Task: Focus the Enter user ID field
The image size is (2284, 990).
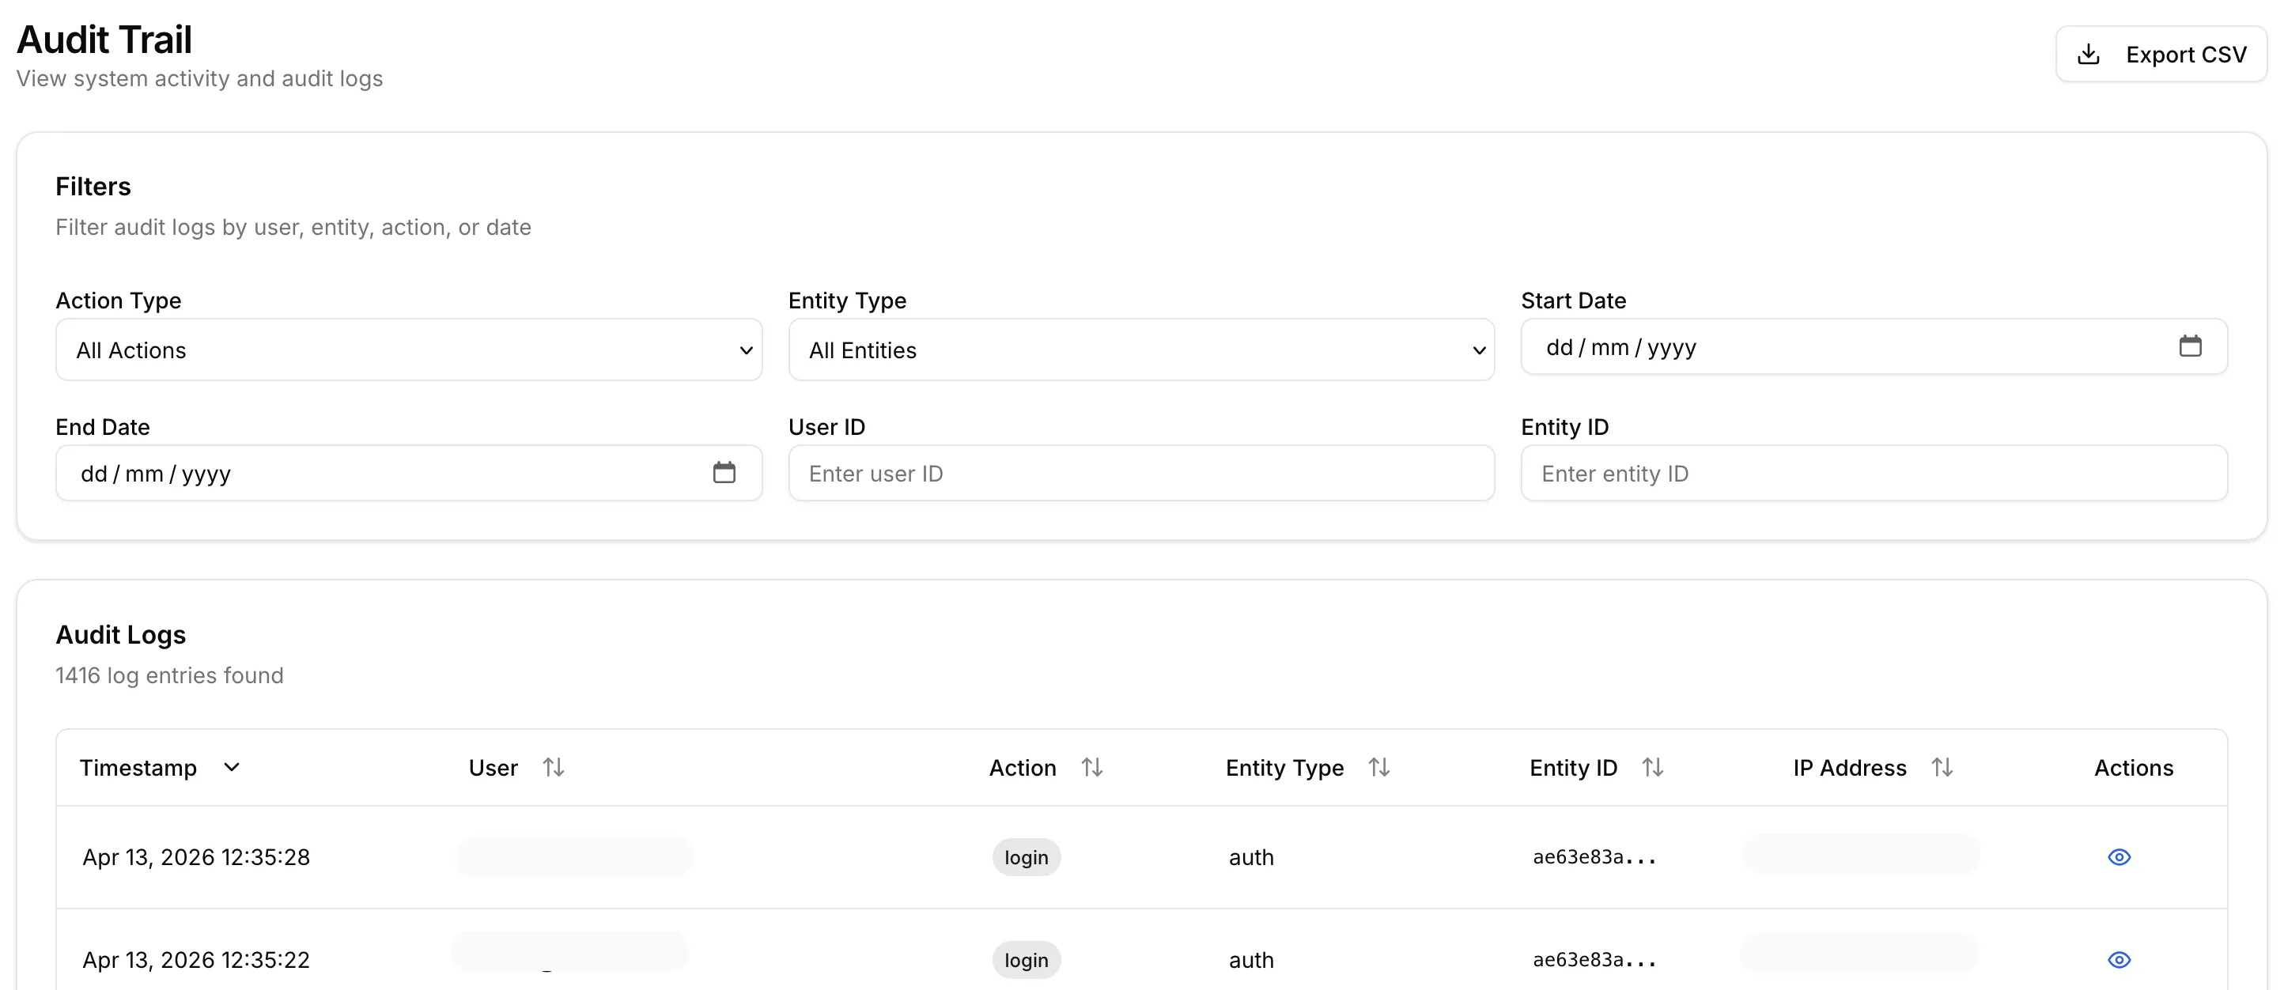Action: (x=1141, y=472)
